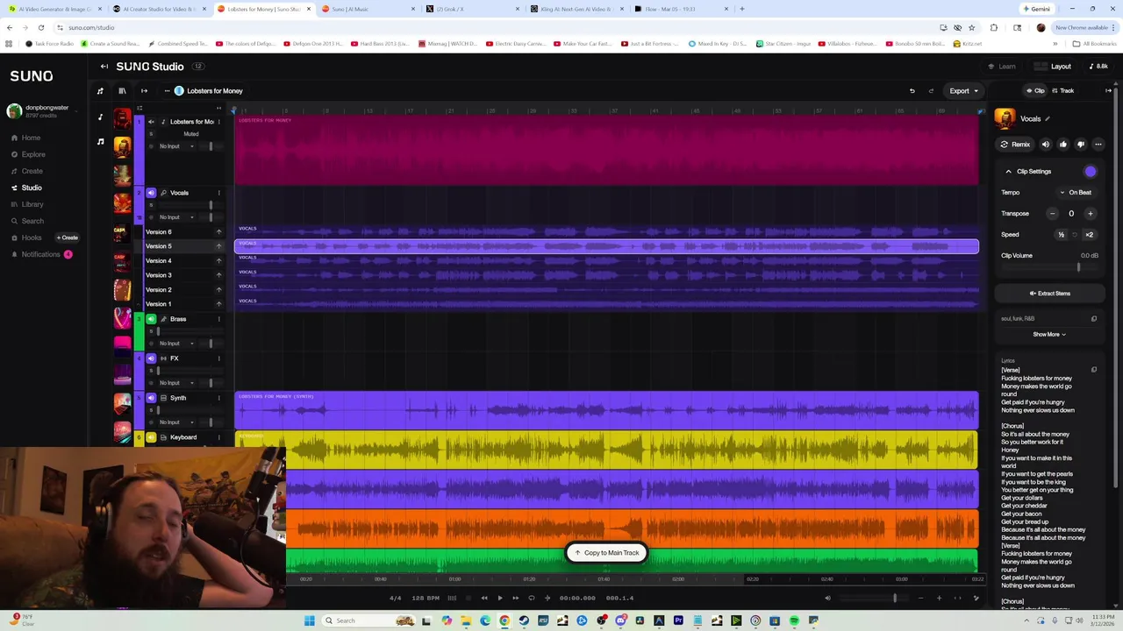The width and height of the screenshot is (1123, 631).
Task: Collapse the Clip Settings section
Action: 1008,172
